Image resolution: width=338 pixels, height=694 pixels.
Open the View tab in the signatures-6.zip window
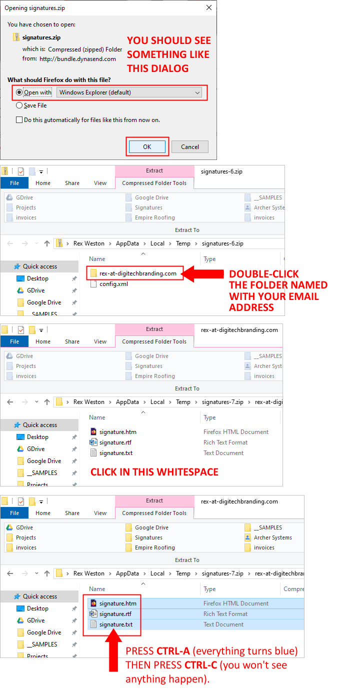(100, 183)
